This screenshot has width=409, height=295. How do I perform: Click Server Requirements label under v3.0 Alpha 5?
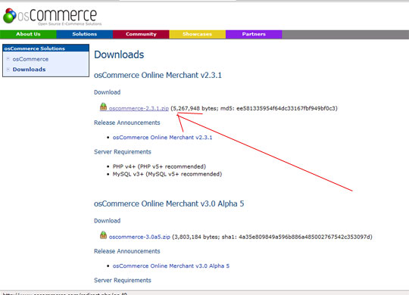(x=123, y=281)
